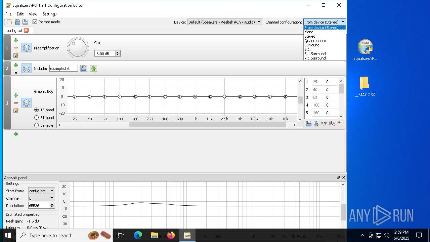Open the Edit menu
430x242 pixels.
20,14
